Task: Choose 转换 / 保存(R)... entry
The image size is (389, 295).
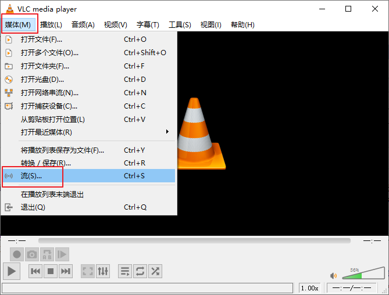Action: 88,163
